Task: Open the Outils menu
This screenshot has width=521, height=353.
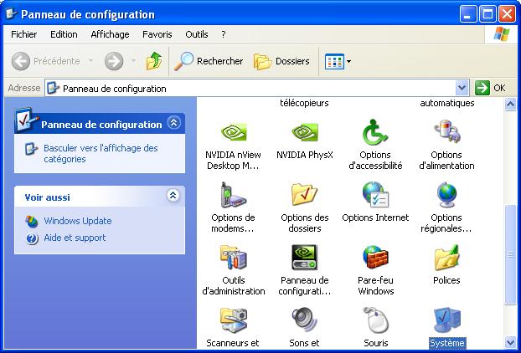Action: [197, 34]
